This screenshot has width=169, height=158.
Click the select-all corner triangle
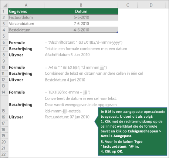coord(5,5)
